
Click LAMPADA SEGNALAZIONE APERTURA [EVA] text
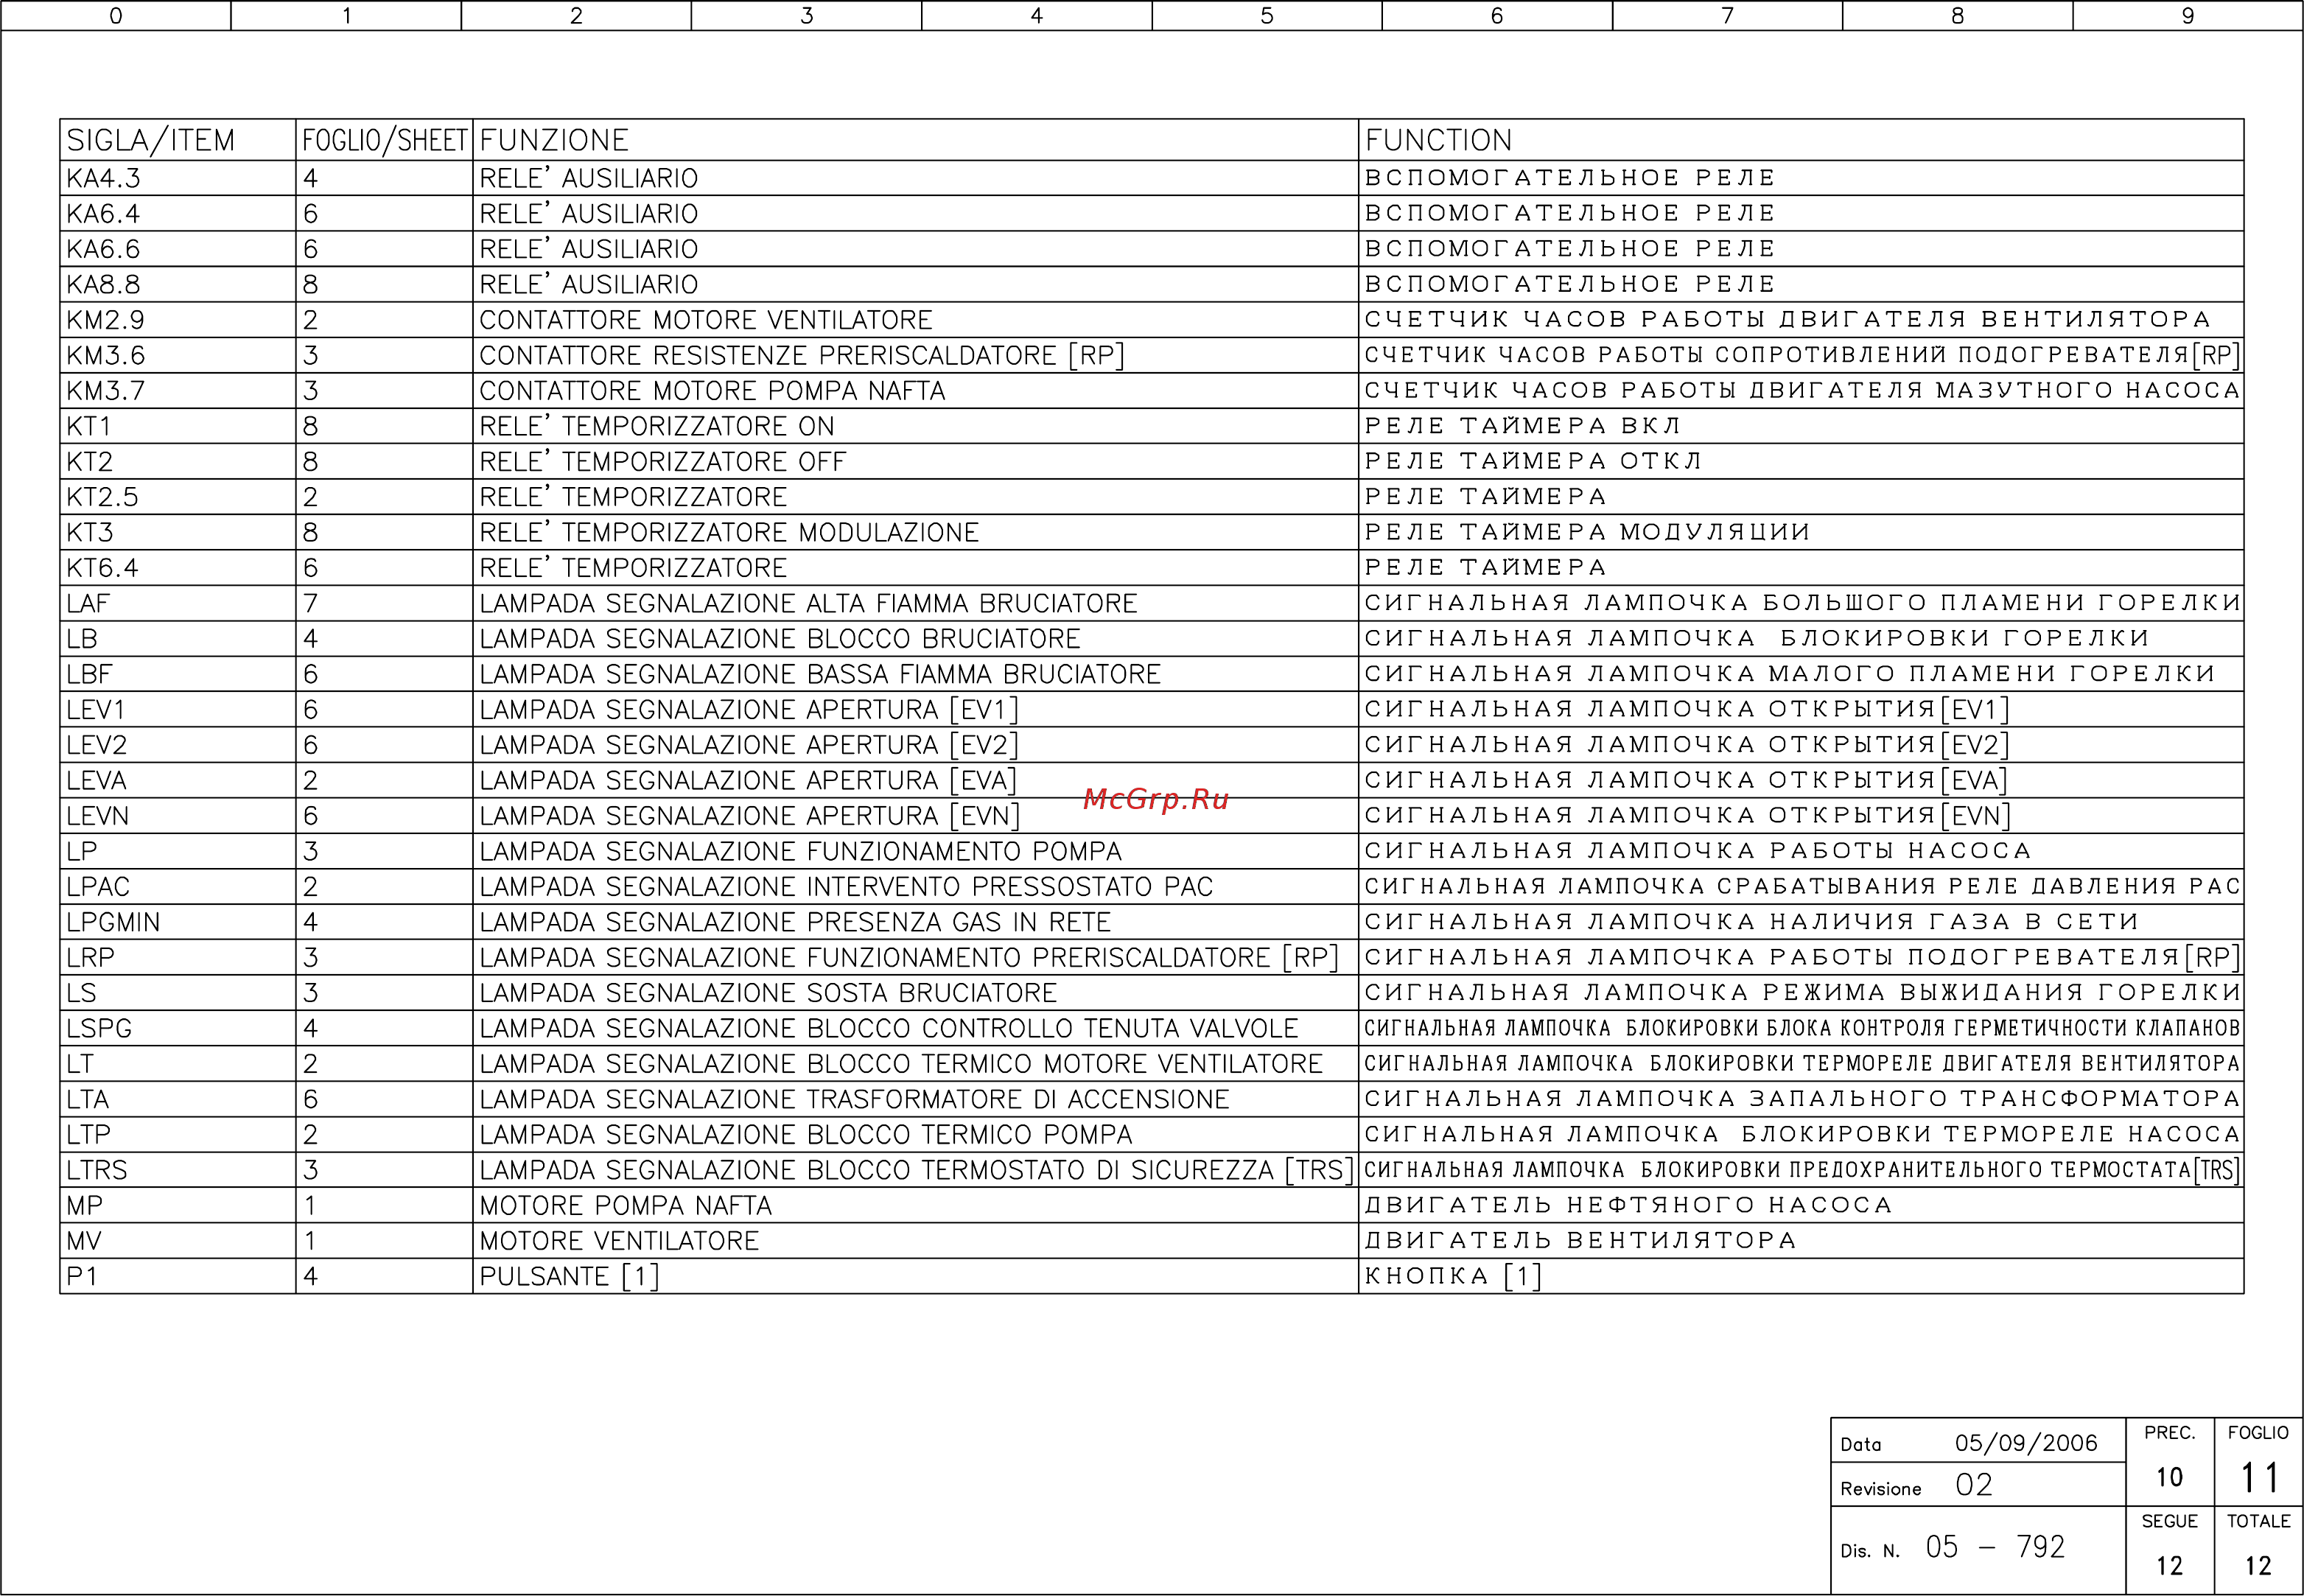[748, 780]
